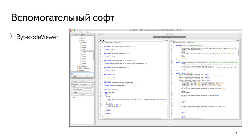Click the Search button
The image size is (249, 140).
click(x=83, y=95)
